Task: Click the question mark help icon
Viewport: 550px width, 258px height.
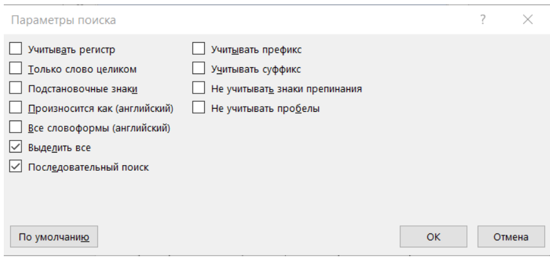Action: pos(483,20)
